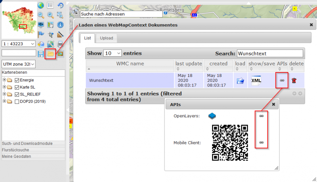This screenshot has width=317, height=182.
Task: Select the zoom-to-rectangle tool
Action: 60,15
